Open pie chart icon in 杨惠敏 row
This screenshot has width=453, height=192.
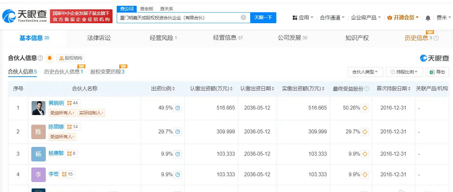178,154
